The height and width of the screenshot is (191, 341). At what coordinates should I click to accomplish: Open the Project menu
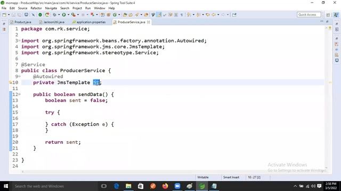coord(77,8)
